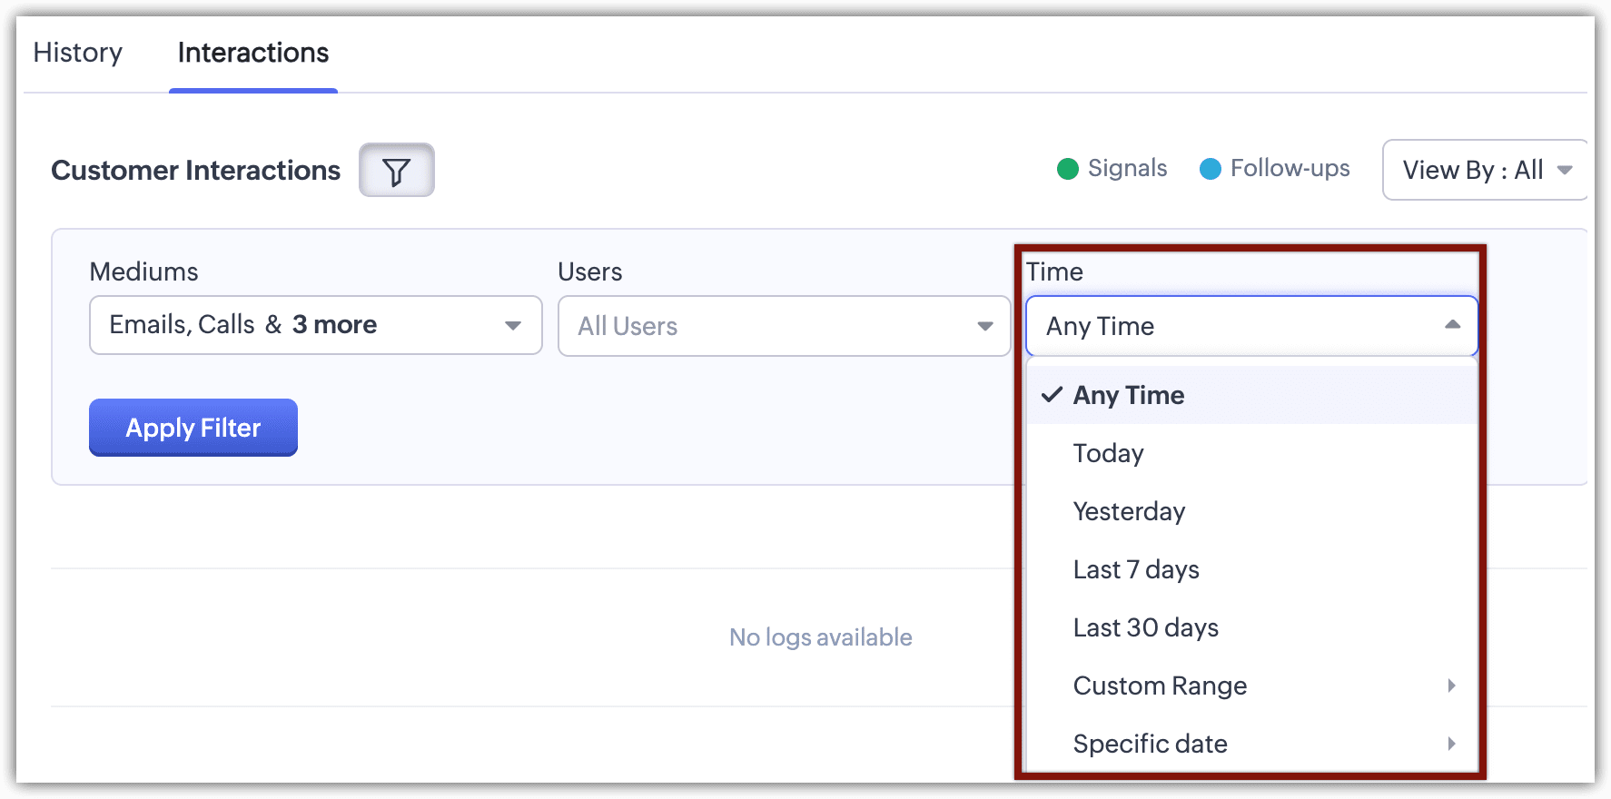Click the funnel filter icon
This screenshot has height=799, width=1611.
396,170
